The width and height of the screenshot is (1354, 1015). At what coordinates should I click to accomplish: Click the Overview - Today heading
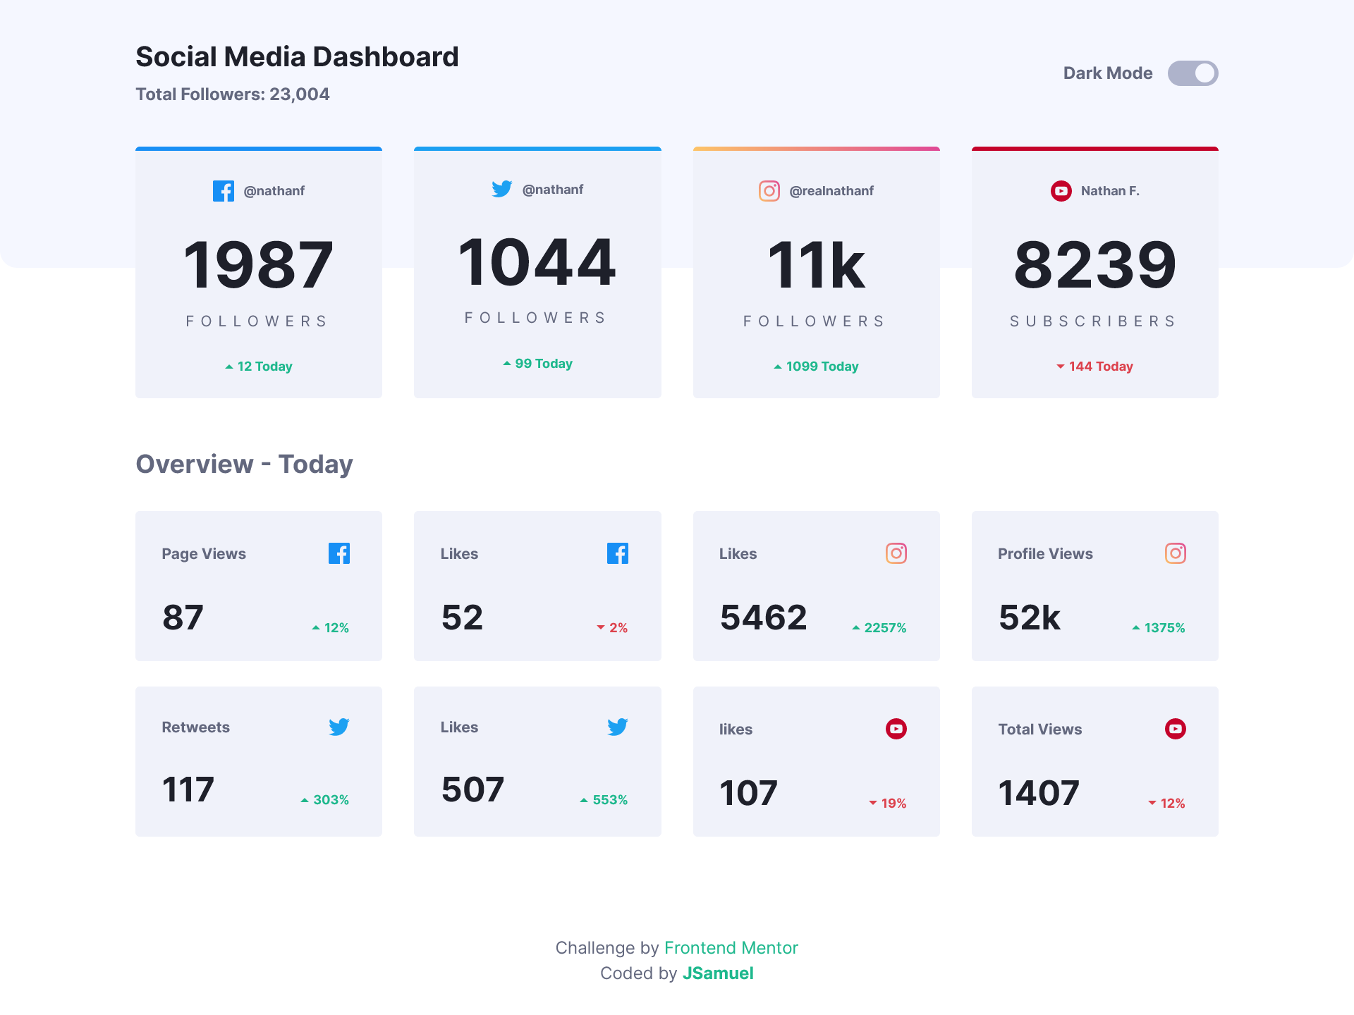244,465
